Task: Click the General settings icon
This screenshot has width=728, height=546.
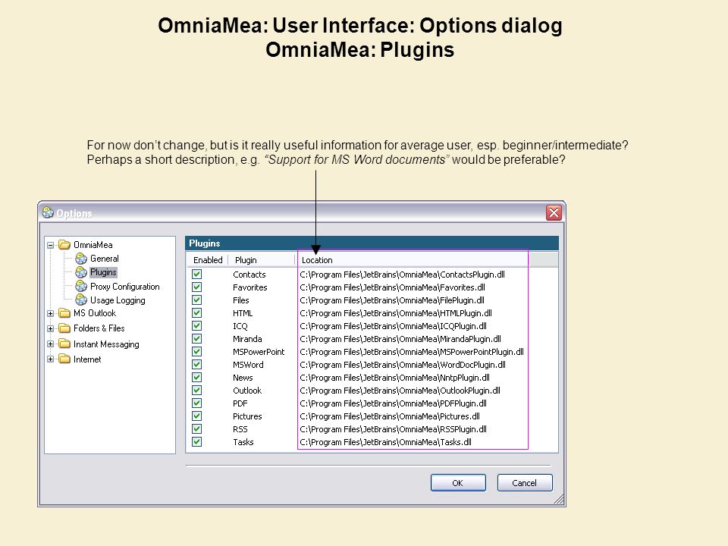Action: pos(81,259)
